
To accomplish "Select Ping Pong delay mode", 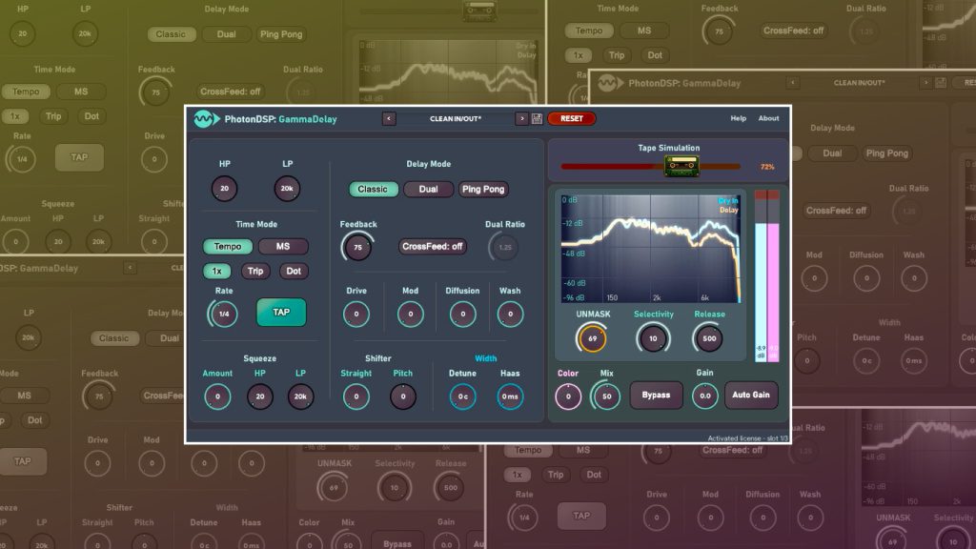I will coord(483,190).
